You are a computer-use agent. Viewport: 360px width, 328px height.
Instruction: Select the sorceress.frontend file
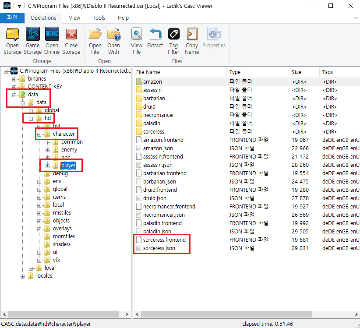(x=164, y=240)
